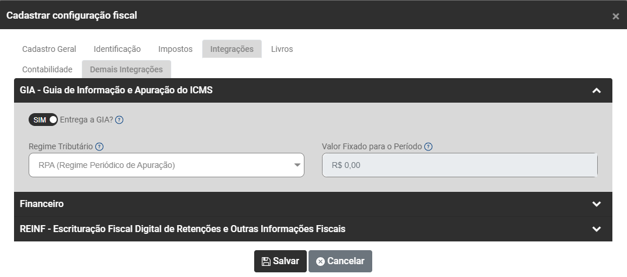The height and width of the screenshot is (277, 627).
Task: Select the Integrações tab
Action: [x=232, y=49]
